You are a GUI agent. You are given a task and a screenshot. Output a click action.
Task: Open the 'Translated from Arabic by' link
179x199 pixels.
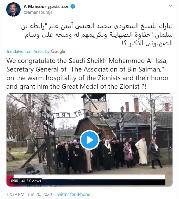[28, 52]
